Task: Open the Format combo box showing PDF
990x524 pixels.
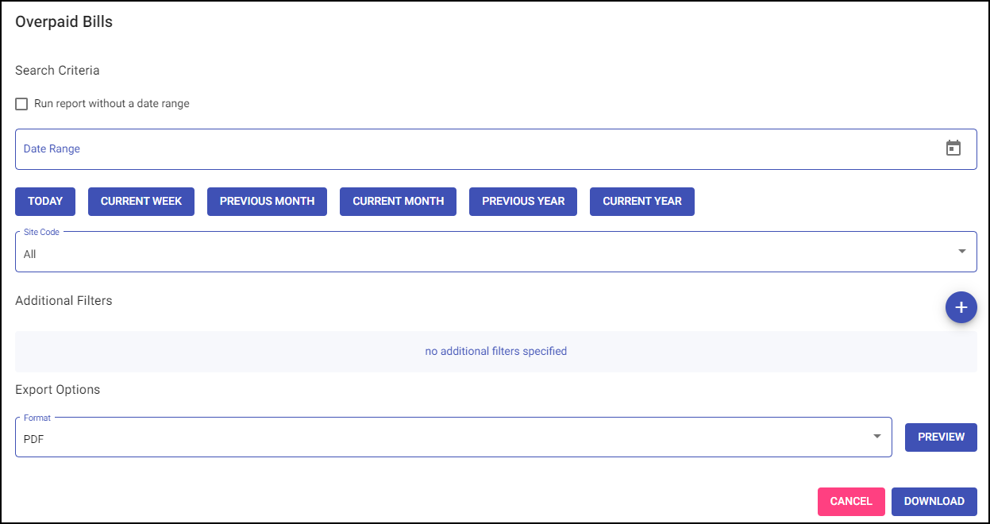Action: coord(445,437)
